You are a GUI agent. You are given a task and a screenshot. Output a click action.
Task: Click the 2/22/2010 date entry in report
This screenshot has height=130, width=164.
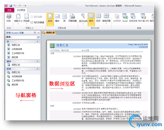(77, 76)
